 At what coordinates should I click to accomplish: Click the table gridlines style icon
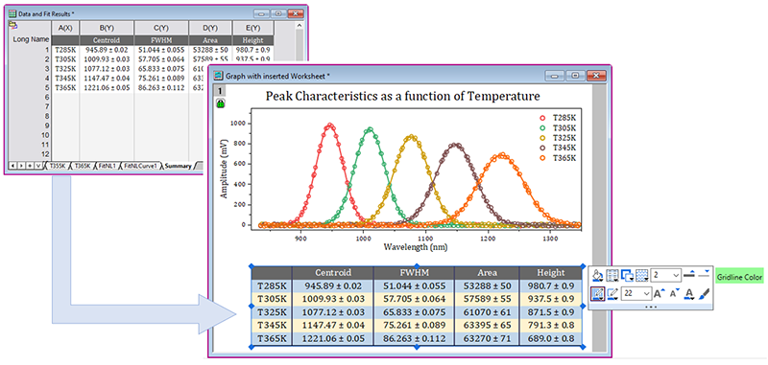click(612, 276)
